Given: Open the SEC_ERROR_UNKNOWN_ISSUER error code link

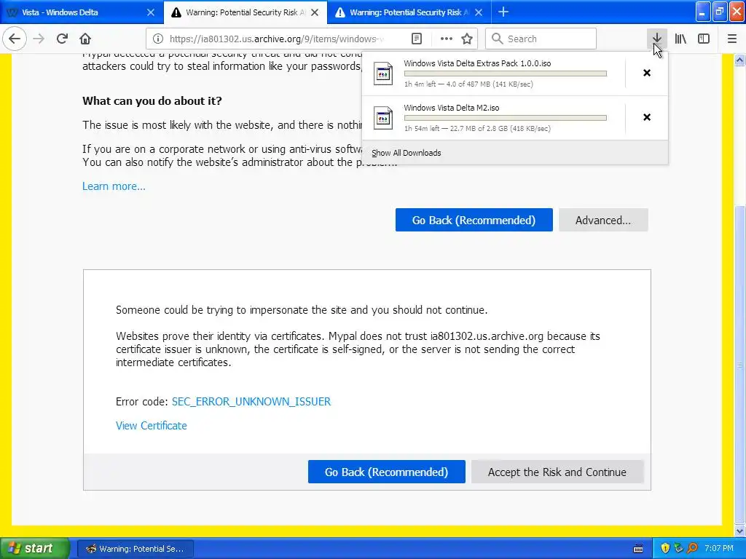Looking at the screenshot, I should pyautogui.click(x=251, y=402).
